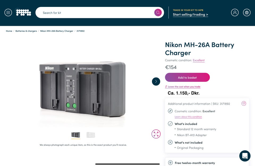This screenshot has height=166, width=255.
Task: Open the live chat bubble
Action: coord(245,156)
